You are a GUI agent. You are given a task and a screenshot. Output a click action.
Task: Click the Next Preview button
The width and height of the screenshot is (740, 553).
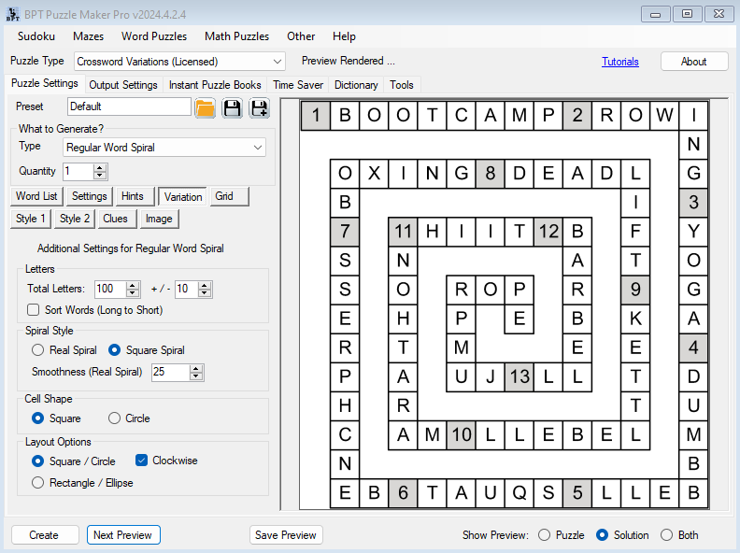click(123, 535)
